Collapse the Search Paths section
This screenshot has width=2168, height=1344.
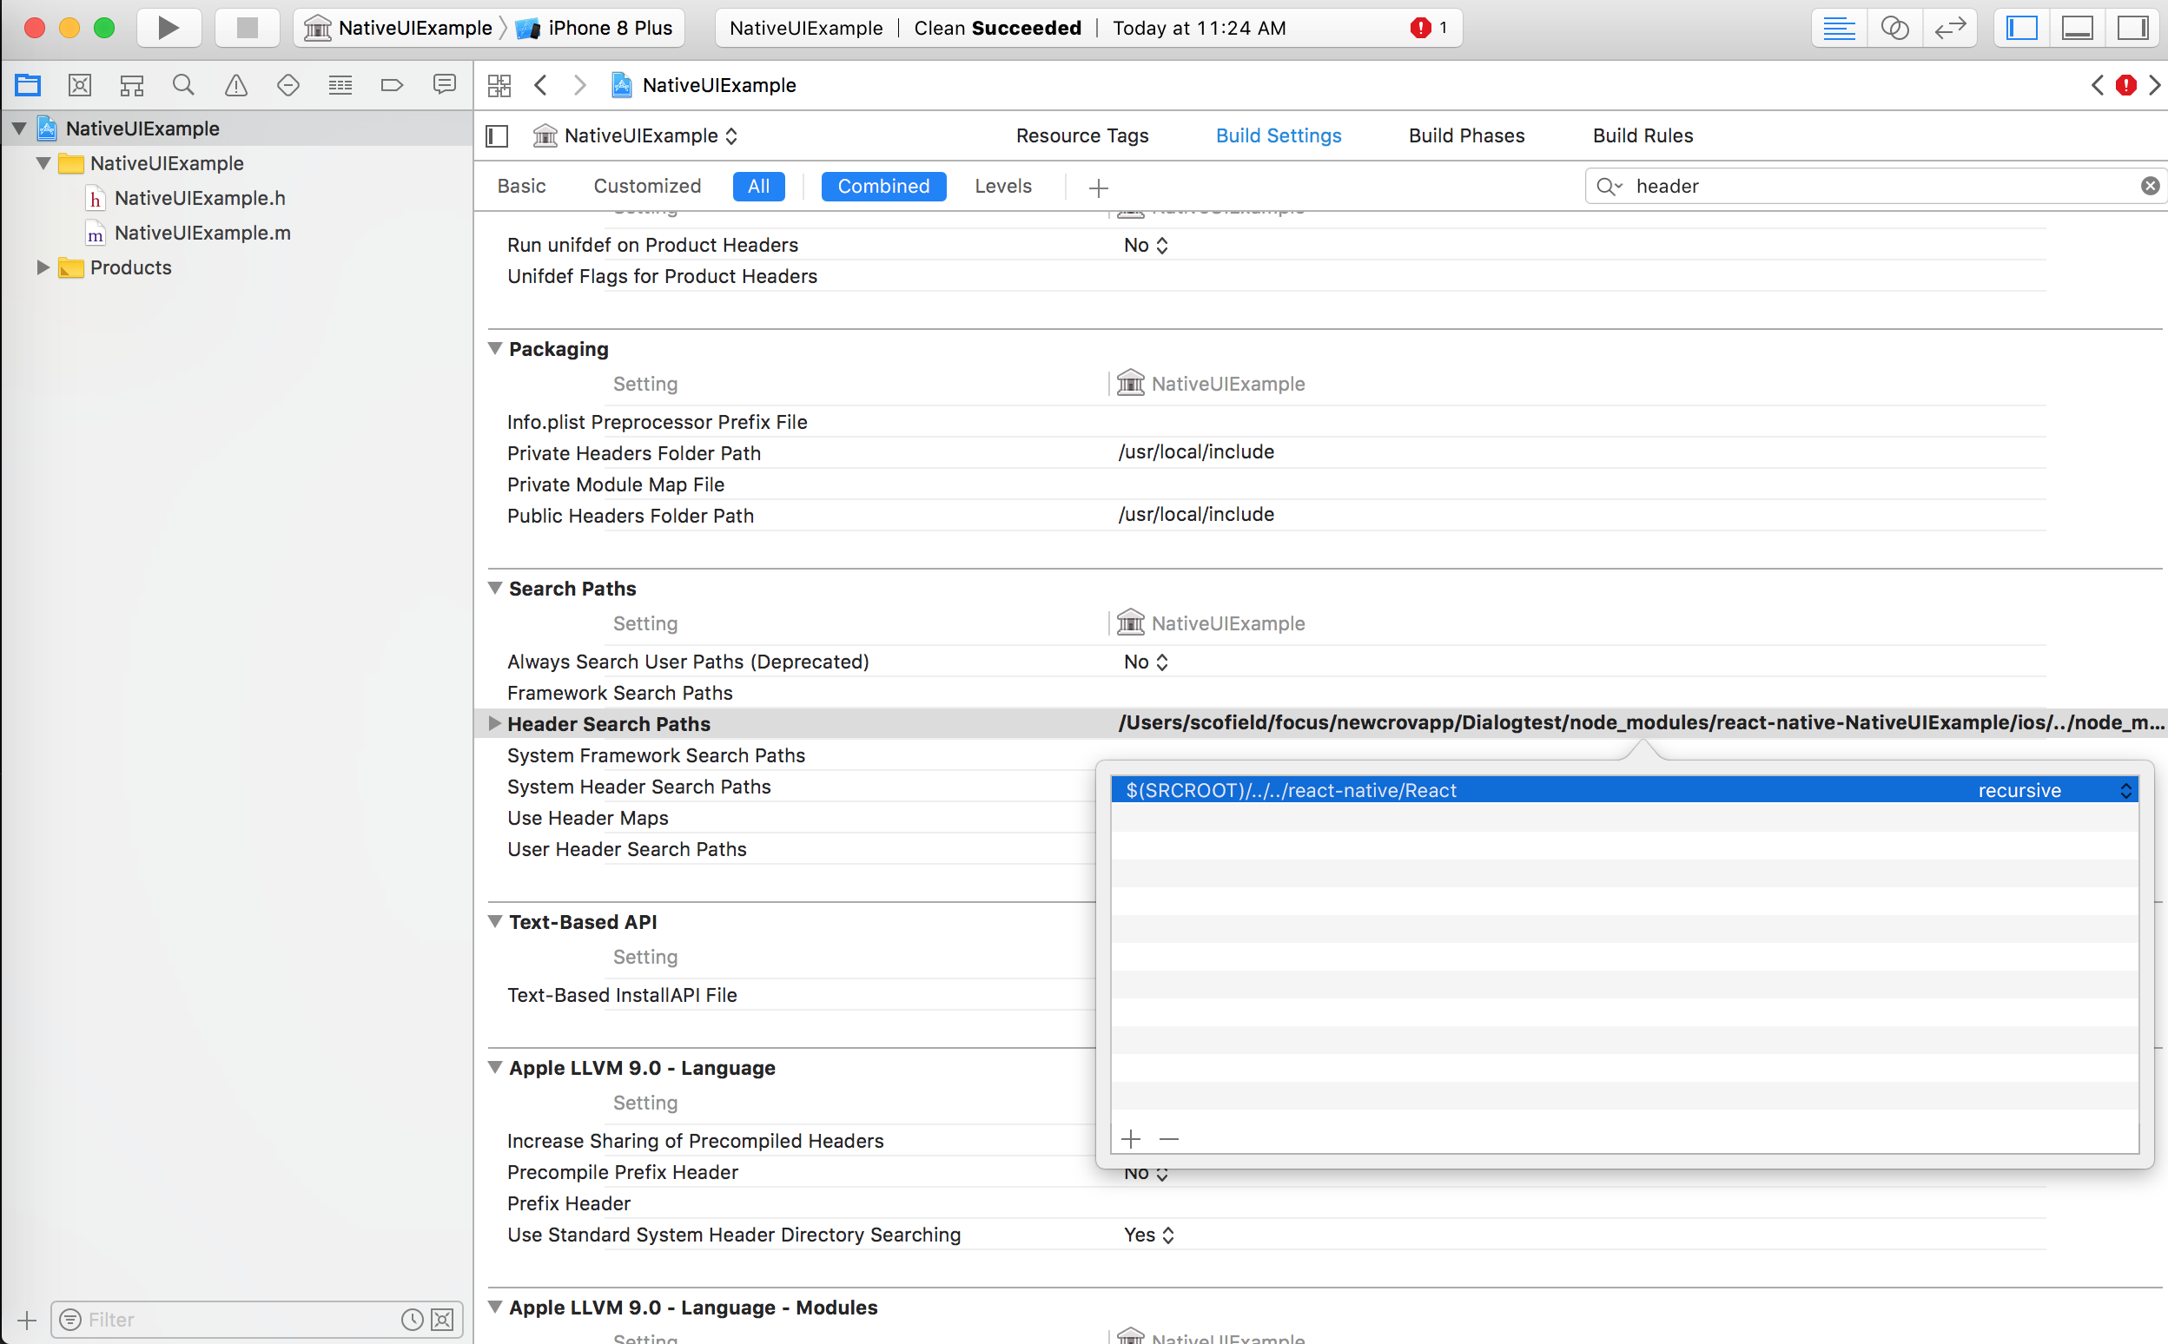pyautogui.click(x=495, y=588)
